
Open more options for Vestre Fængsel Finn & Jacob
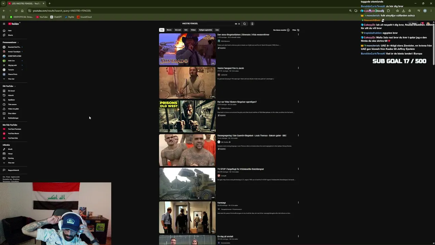298,68
